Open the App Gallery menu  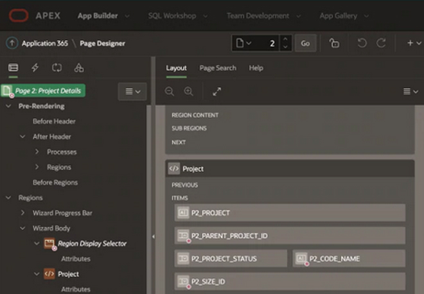coord(339,15)
